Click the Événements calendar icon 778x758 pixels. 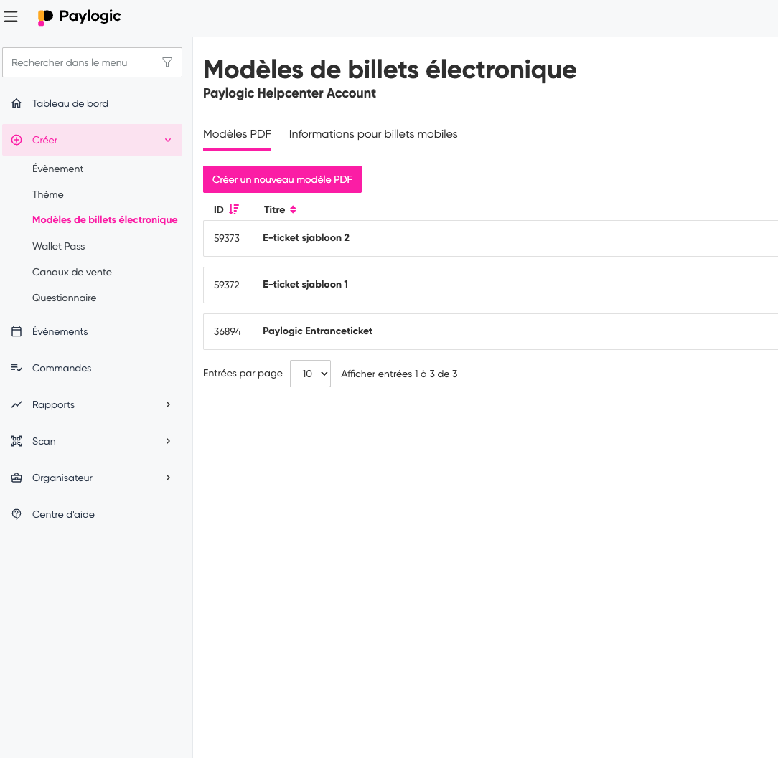[x=17, y=331]
